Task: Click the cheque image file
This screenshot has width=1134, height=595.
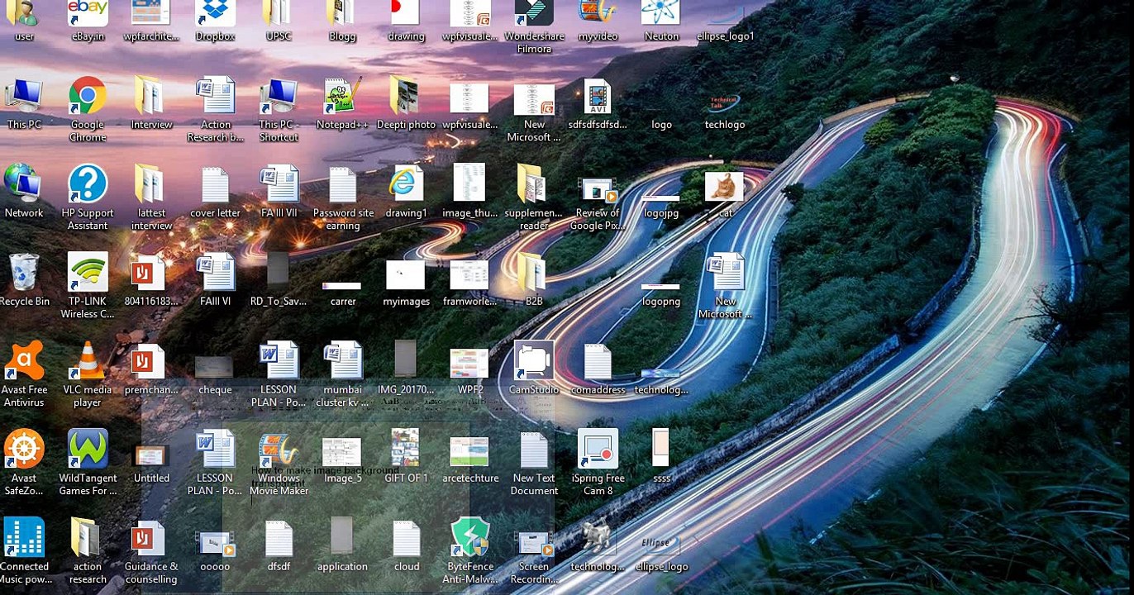Action: [215, 367]
